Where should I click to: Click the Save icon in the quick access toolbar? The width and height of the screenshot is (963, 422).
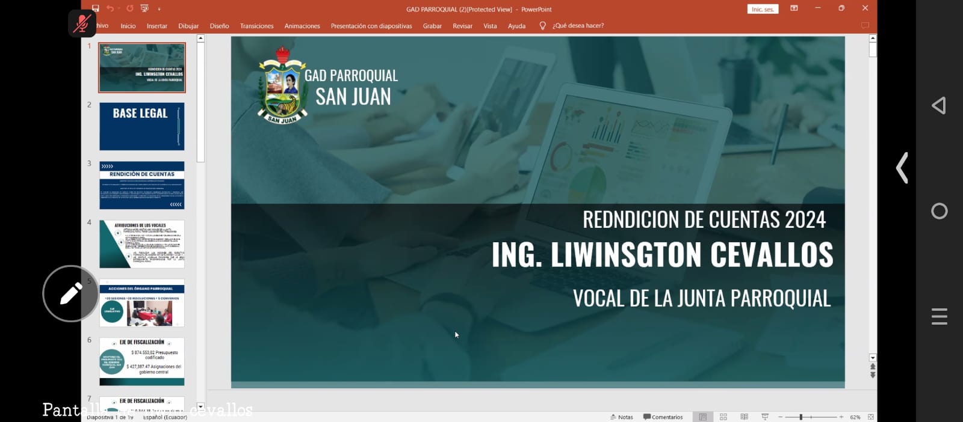pyautogui.click(x=95, y=8)
